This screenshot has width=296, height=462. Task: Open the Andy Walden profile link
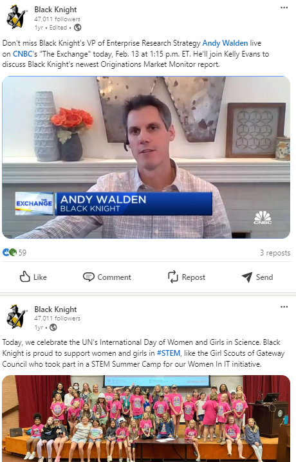coord(225,43)
